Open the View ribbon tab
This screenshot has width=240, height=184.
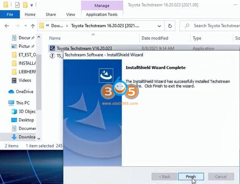pyautogui.click(x=71, y=14)
